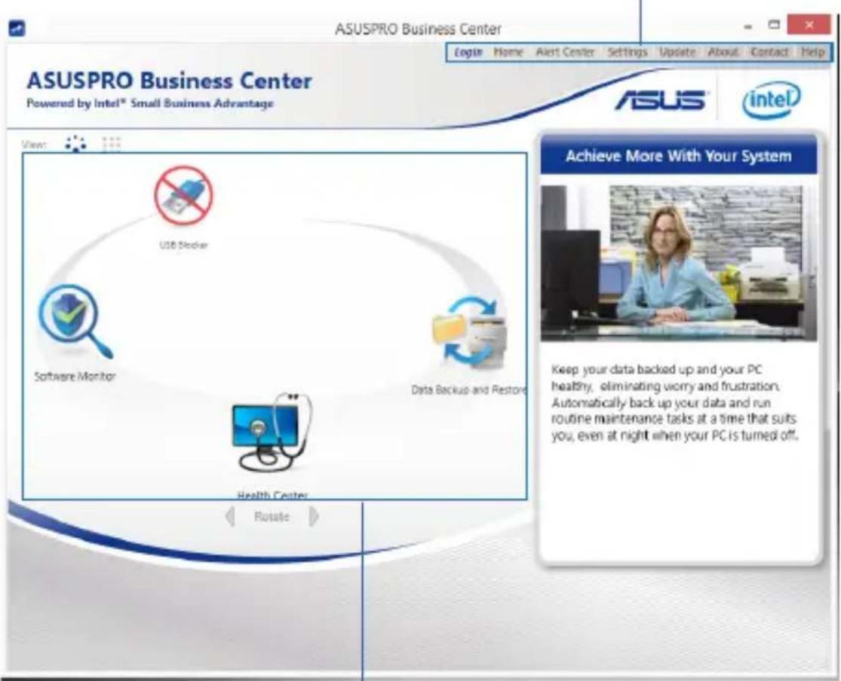Click the 'Achieve More With Your System' header
The image size is (841, 681).
tap(679, 156)
